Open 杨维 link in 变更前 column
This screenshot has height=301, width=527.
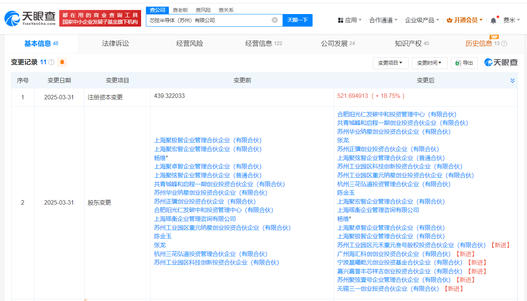tap(160, 158)
